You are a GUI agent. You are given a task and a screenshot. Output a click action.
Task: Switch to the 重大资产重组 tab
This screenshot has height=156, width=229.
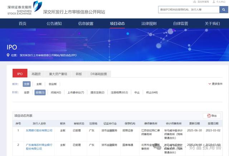click(58, 74)
